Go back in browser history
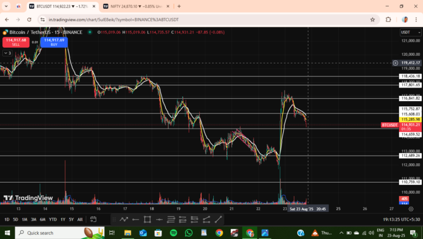 pos(7,19)
